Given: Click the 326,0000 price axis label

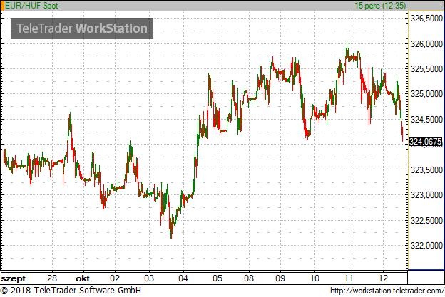Looking at the screenshot, I should [x=426, y=44].
